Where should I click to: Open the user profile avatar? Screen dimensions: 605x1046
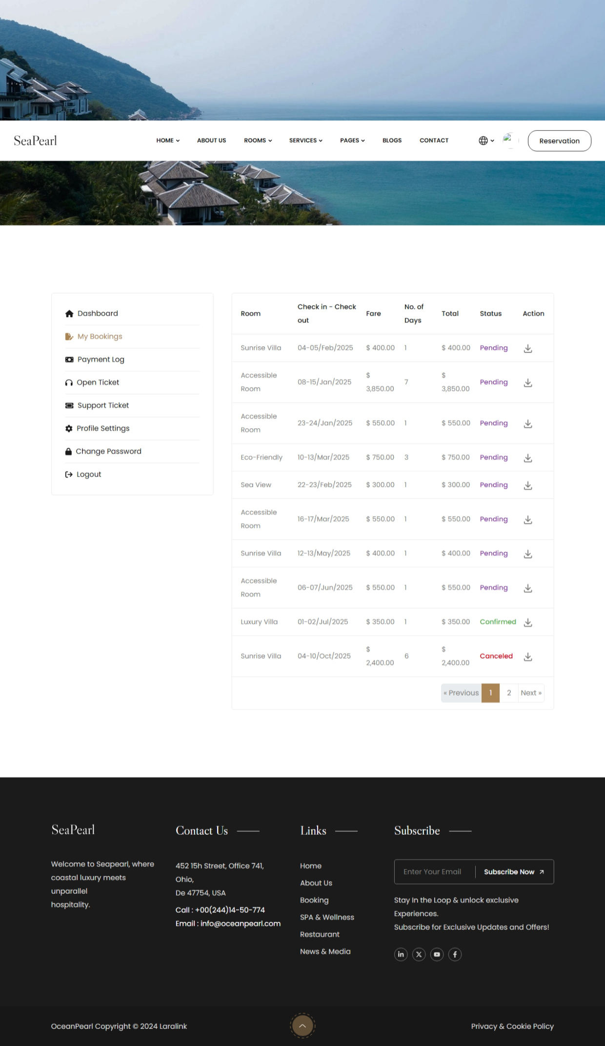508,140
